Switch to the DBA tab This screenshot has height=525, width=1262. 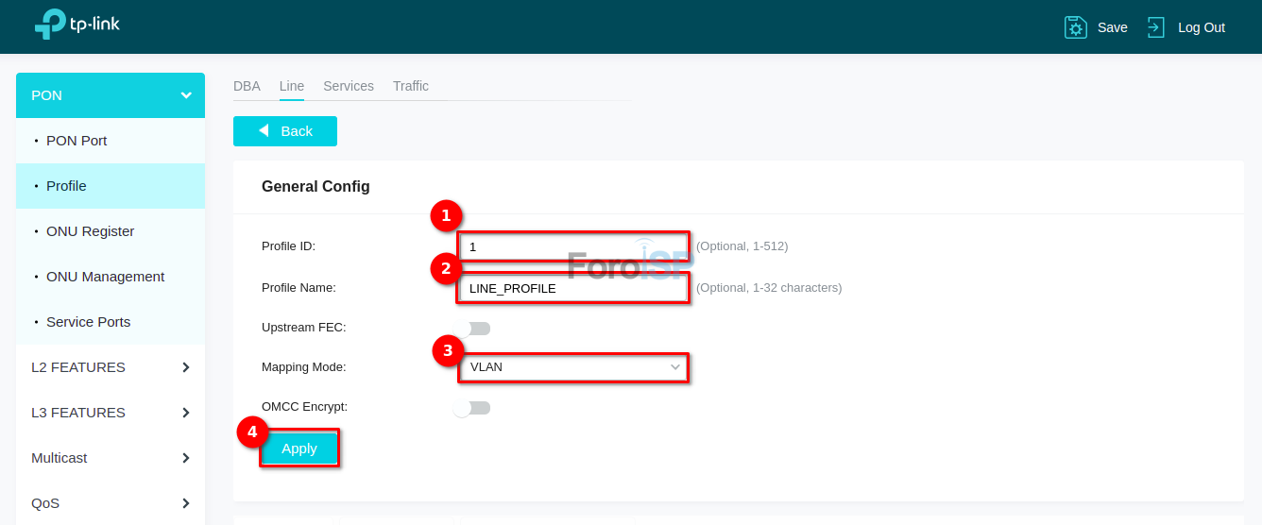[247, 86]
